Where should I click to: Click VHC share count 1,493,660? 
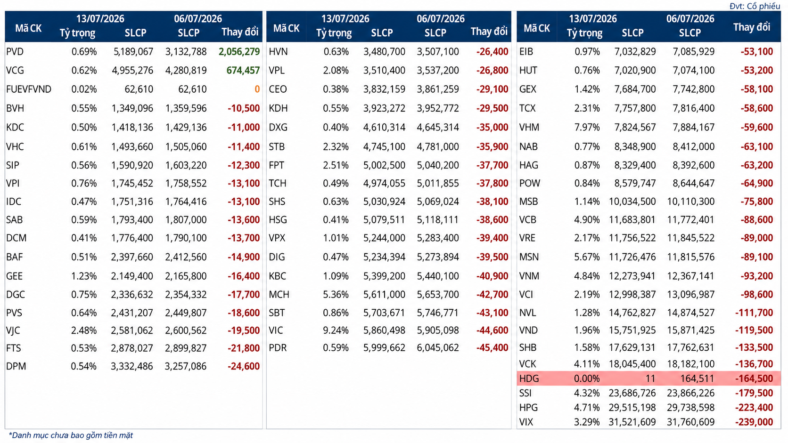click(132, 147)
